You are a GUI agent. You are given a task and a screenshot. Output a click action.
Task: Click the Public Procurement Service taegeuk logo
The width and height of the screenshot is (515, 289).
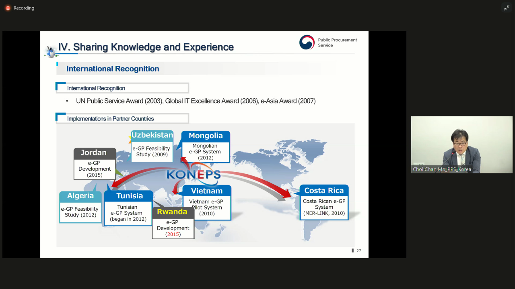[307, 42]
